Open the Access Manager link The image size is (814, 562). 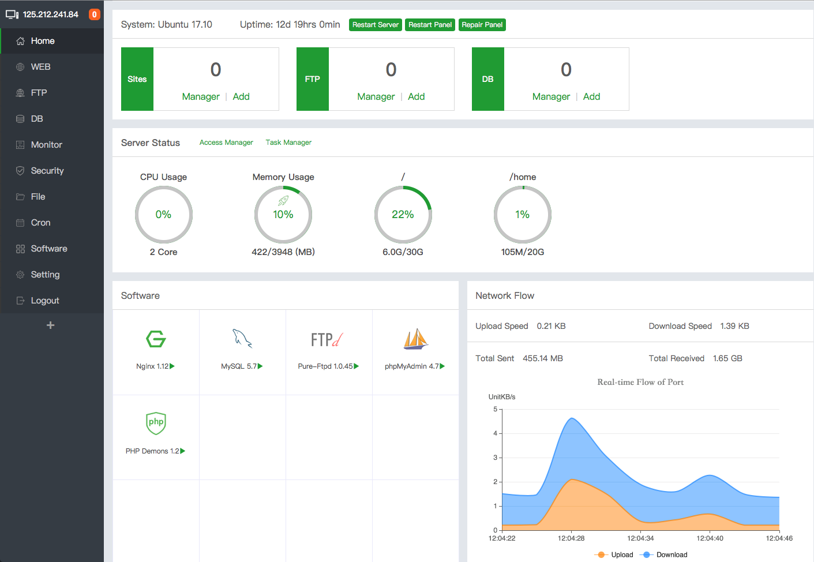point(226,143)
